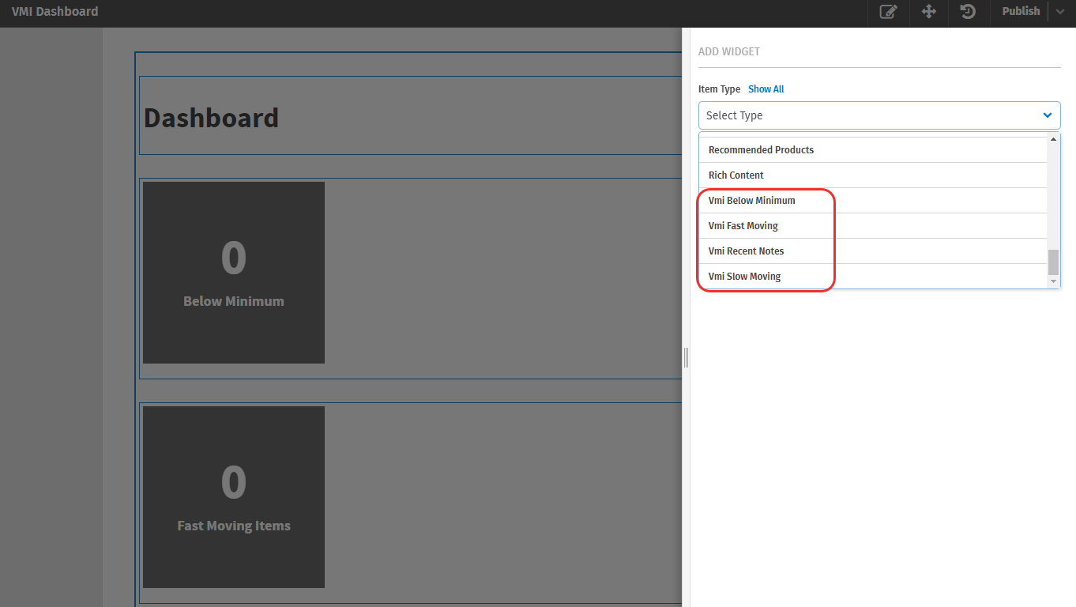Choose Recommended Products from the list
1076x607 pixels.
click(873, 150)
